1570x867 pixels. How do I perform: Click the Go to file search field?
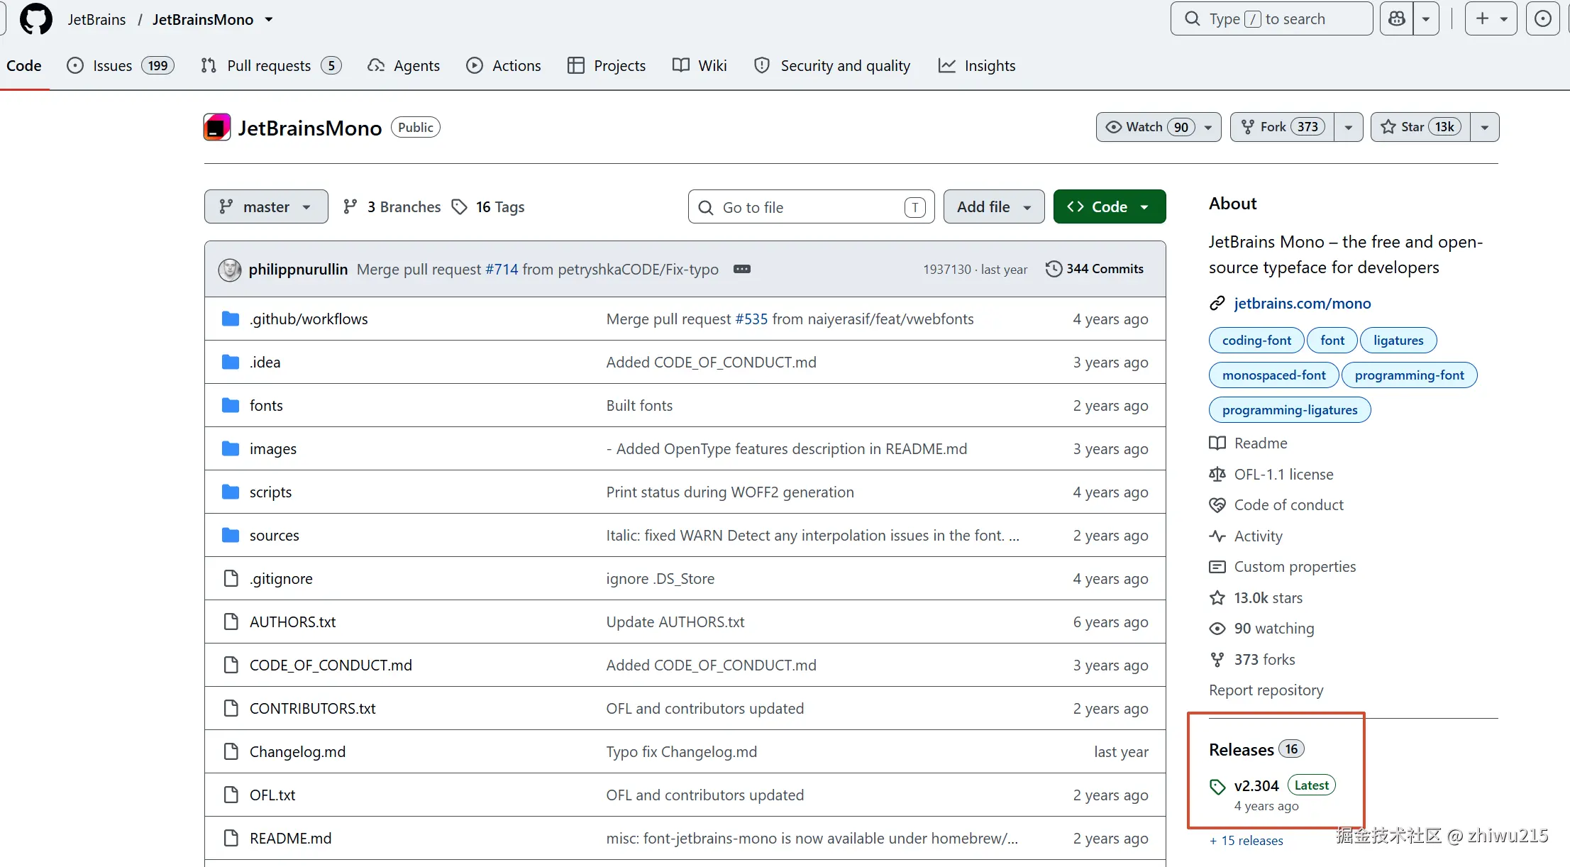click(x=811, y=207)
